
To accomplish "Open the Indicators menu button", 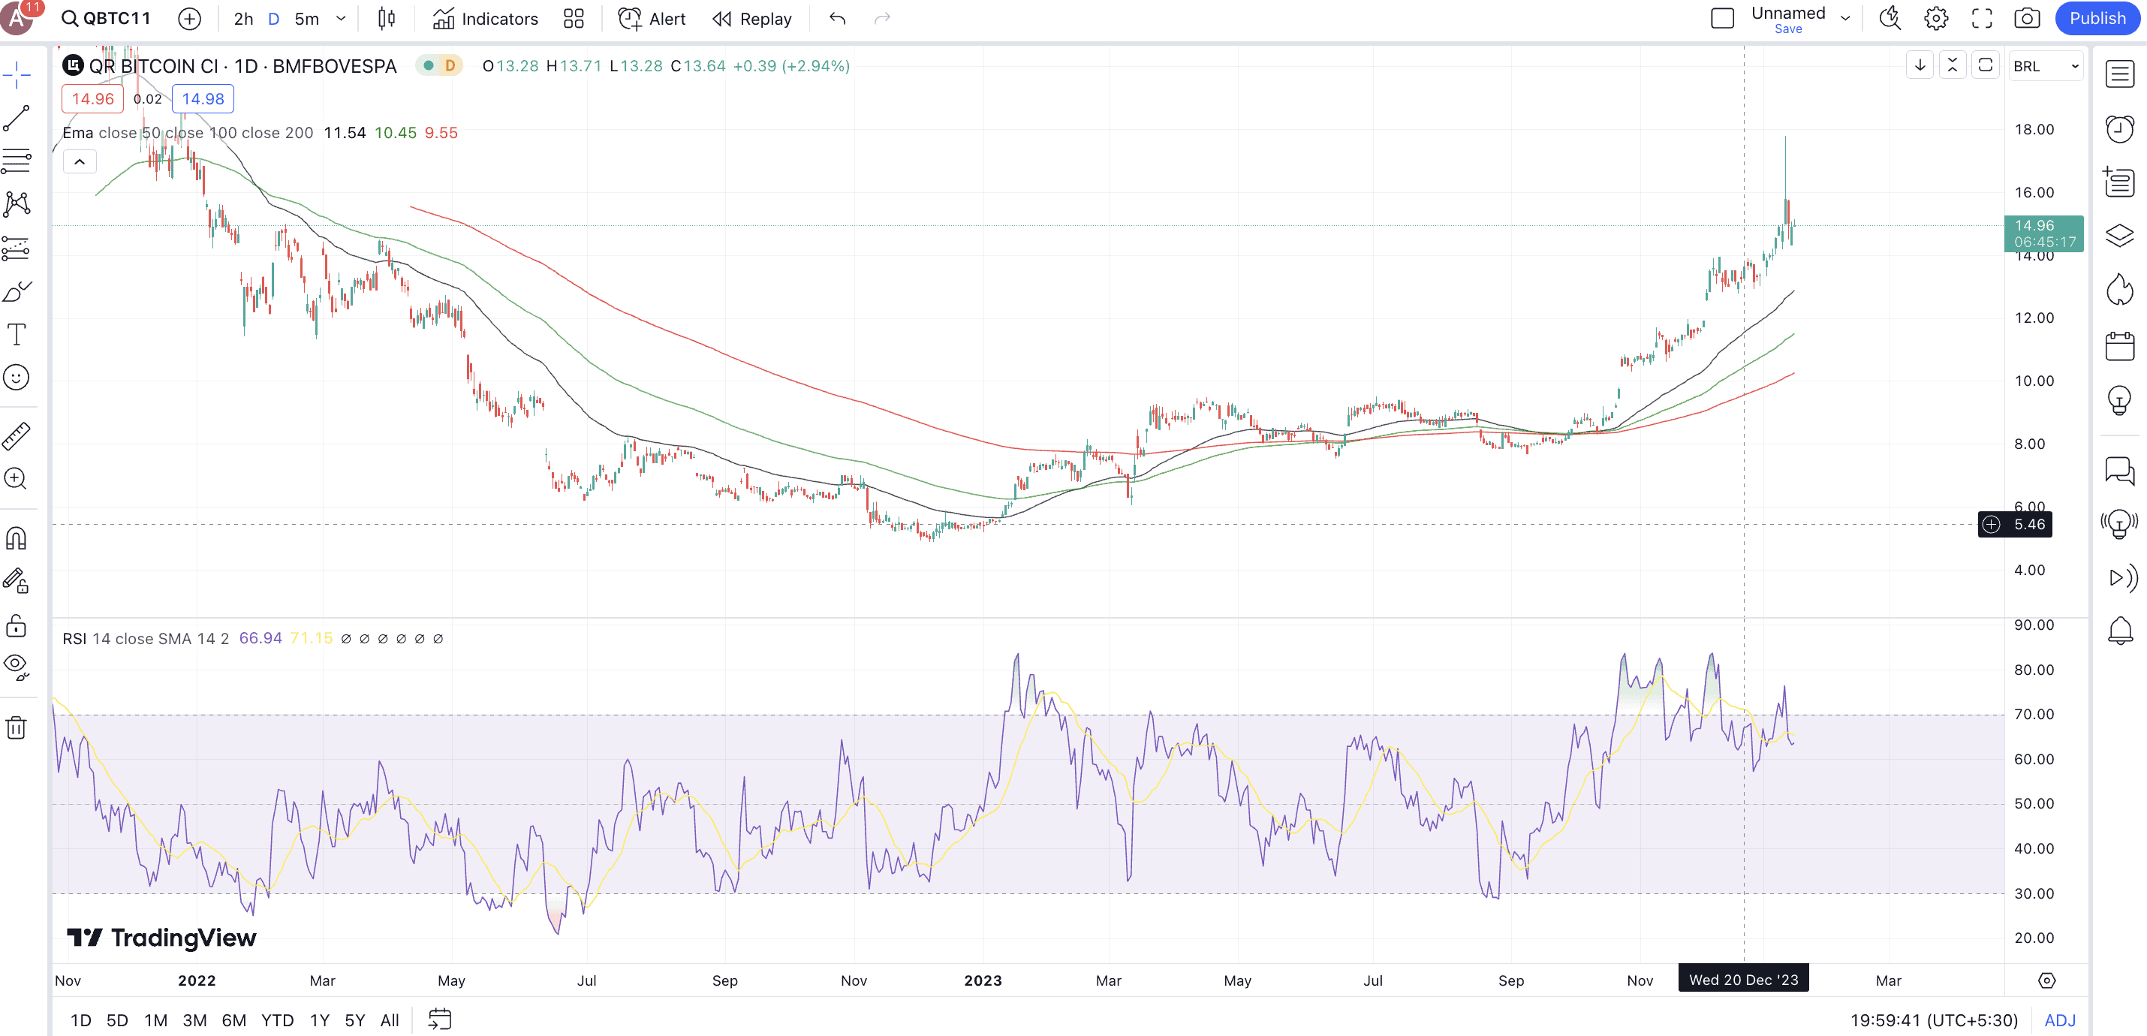I will pyautogui.click(x=486, y=18).
